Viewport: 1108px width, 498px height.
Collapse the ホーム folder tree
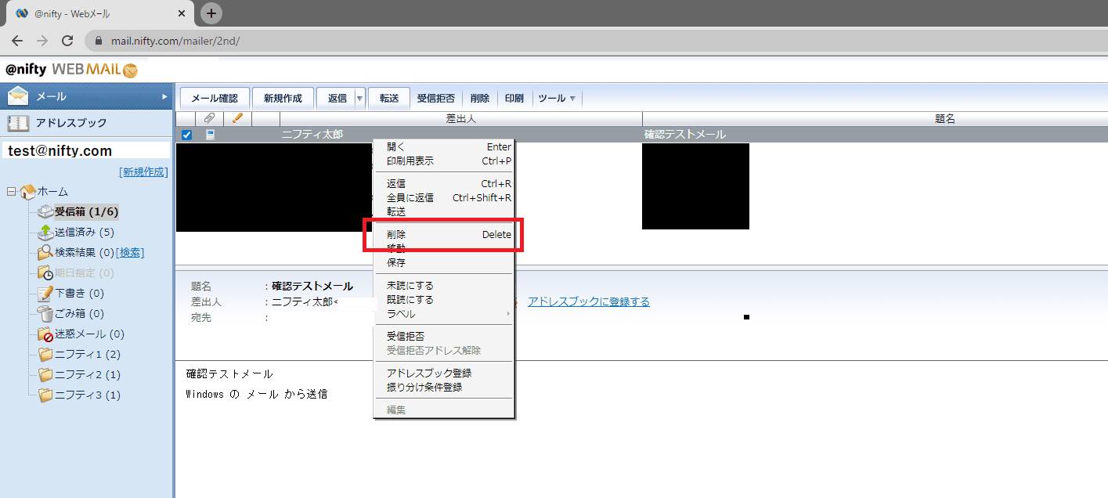coord(11,191)
